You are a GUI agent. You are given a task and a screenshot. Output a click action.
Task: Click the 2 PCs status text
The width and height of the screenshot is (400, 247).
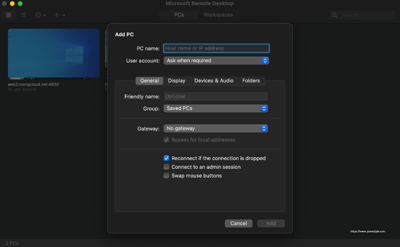[x=12, y=243]
